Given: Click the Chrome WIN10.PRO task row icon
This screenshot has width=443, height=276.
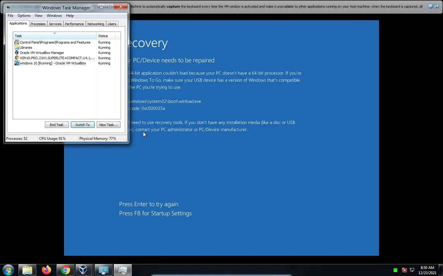Looking at the screenshot, I should tap(17, 58).
